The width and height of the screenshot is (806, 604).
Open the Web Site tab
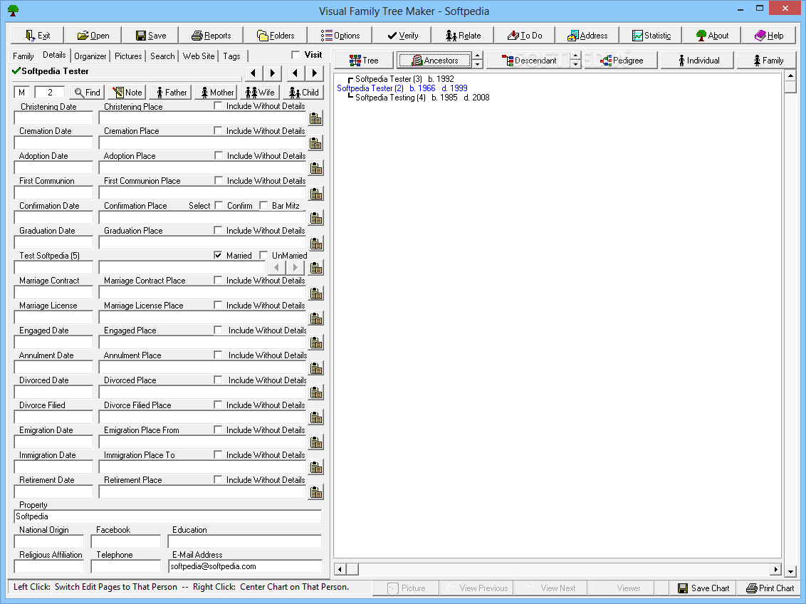point(199,56)
